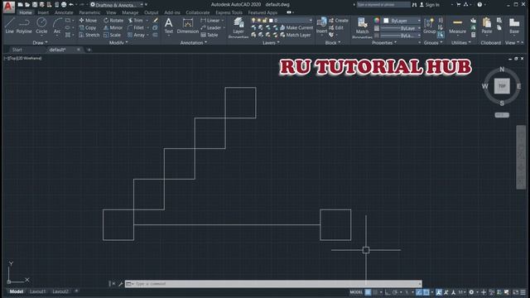The width and height of the screenshot is (530, 298).
Task: Expand the Layers panel
Action: [x=271, y=43]
